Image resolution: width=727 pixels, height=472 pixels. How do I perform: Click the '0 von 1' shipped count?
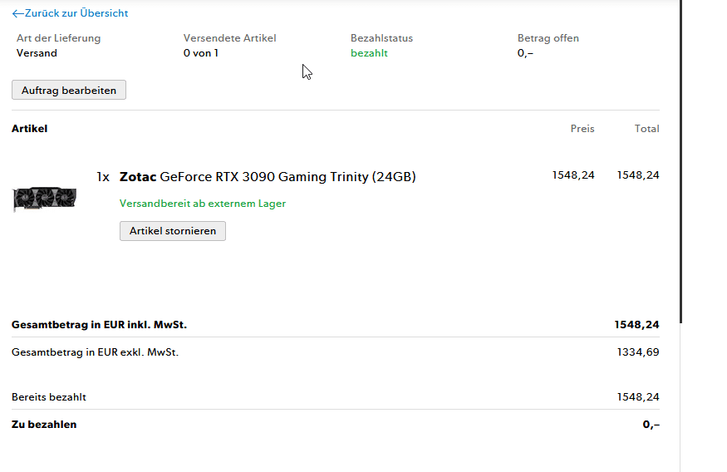(x=201, y=53)
